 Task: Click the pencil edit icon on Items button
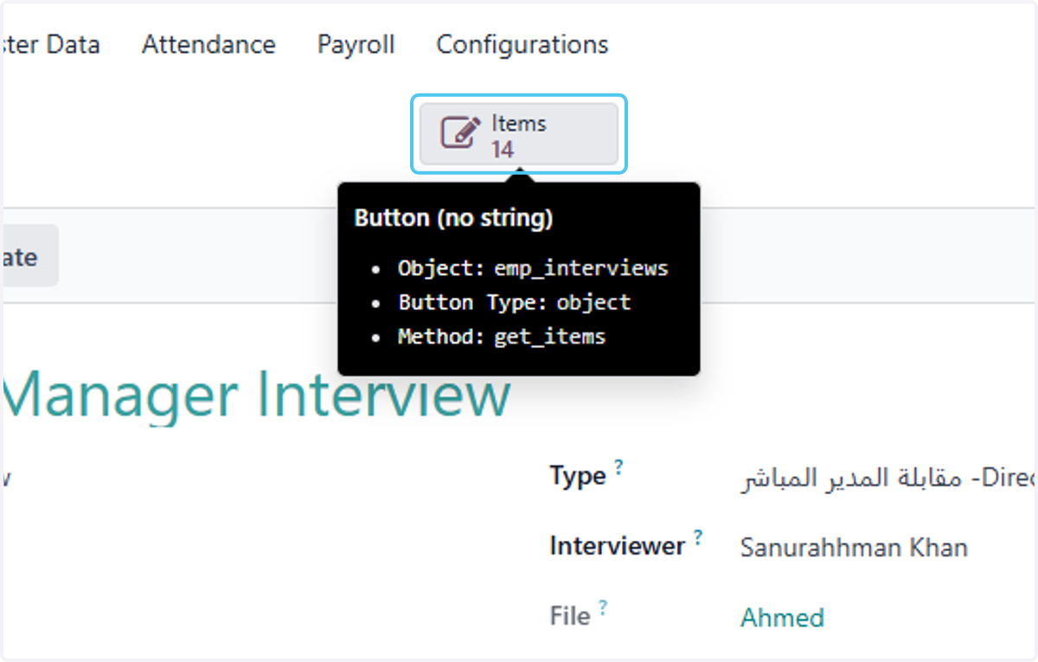[461, 134]
